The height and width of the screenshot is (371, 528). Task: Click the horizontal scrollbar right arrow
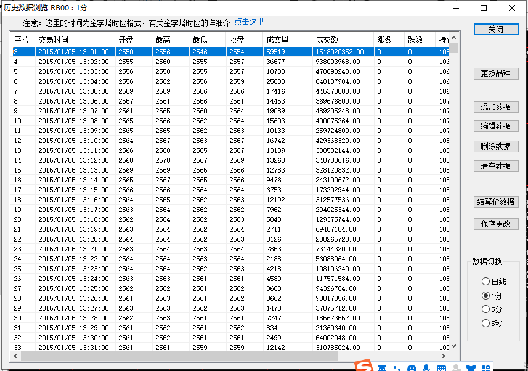(446, 356)
